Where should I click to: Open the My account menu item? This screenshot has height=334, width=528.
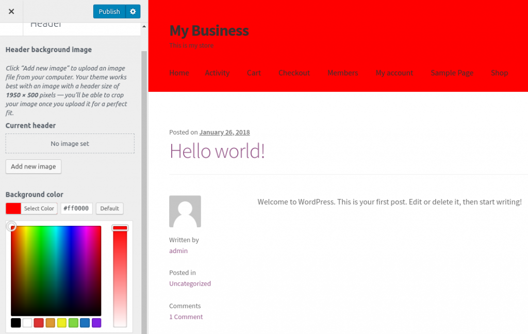tap(394, 73)
